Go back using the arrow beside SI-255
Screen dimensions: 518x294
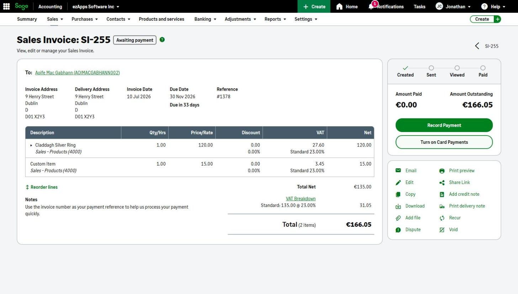click(477, 46)
